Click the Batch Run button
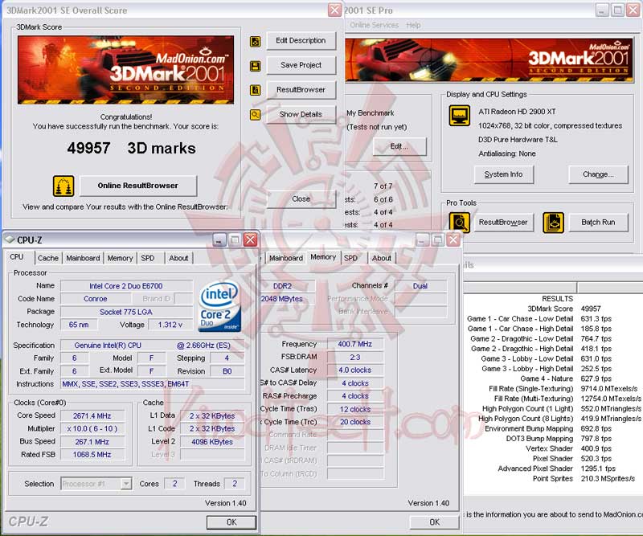This screenshot has height=536, width=643. pyautogui.click(x=598, y=223)
